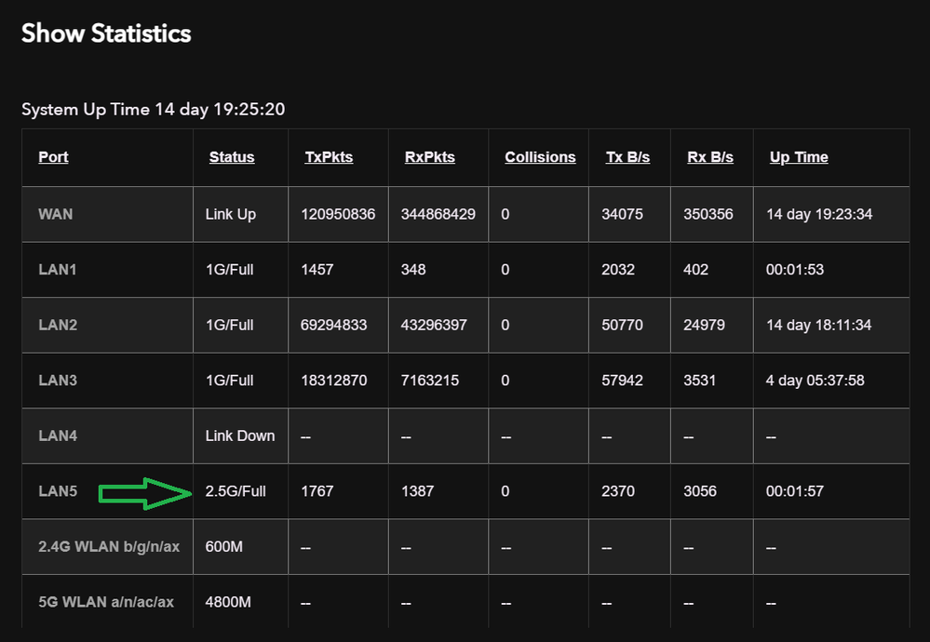Click the Port column header
The height and width of the screenshot is (642, 930).
click(53, 157)
